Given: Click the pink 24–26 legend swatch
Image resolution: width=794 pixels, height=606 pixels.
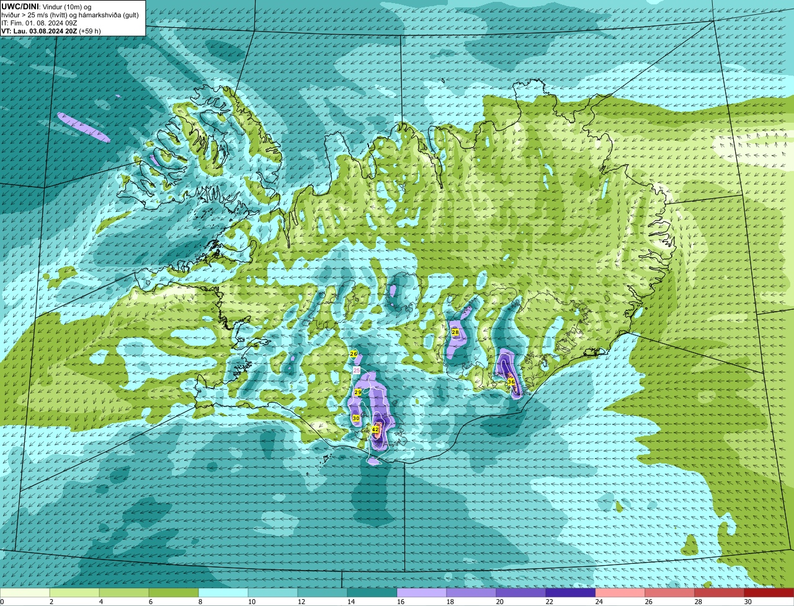Looking at the screenshot, I should point(620,592).
